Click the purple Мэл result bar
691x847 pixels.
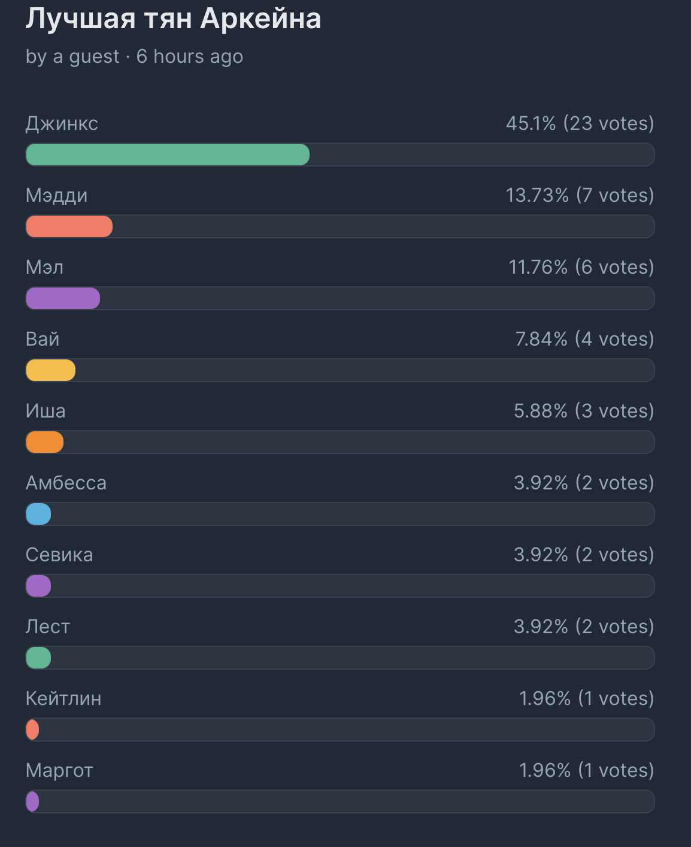[63, 298]
